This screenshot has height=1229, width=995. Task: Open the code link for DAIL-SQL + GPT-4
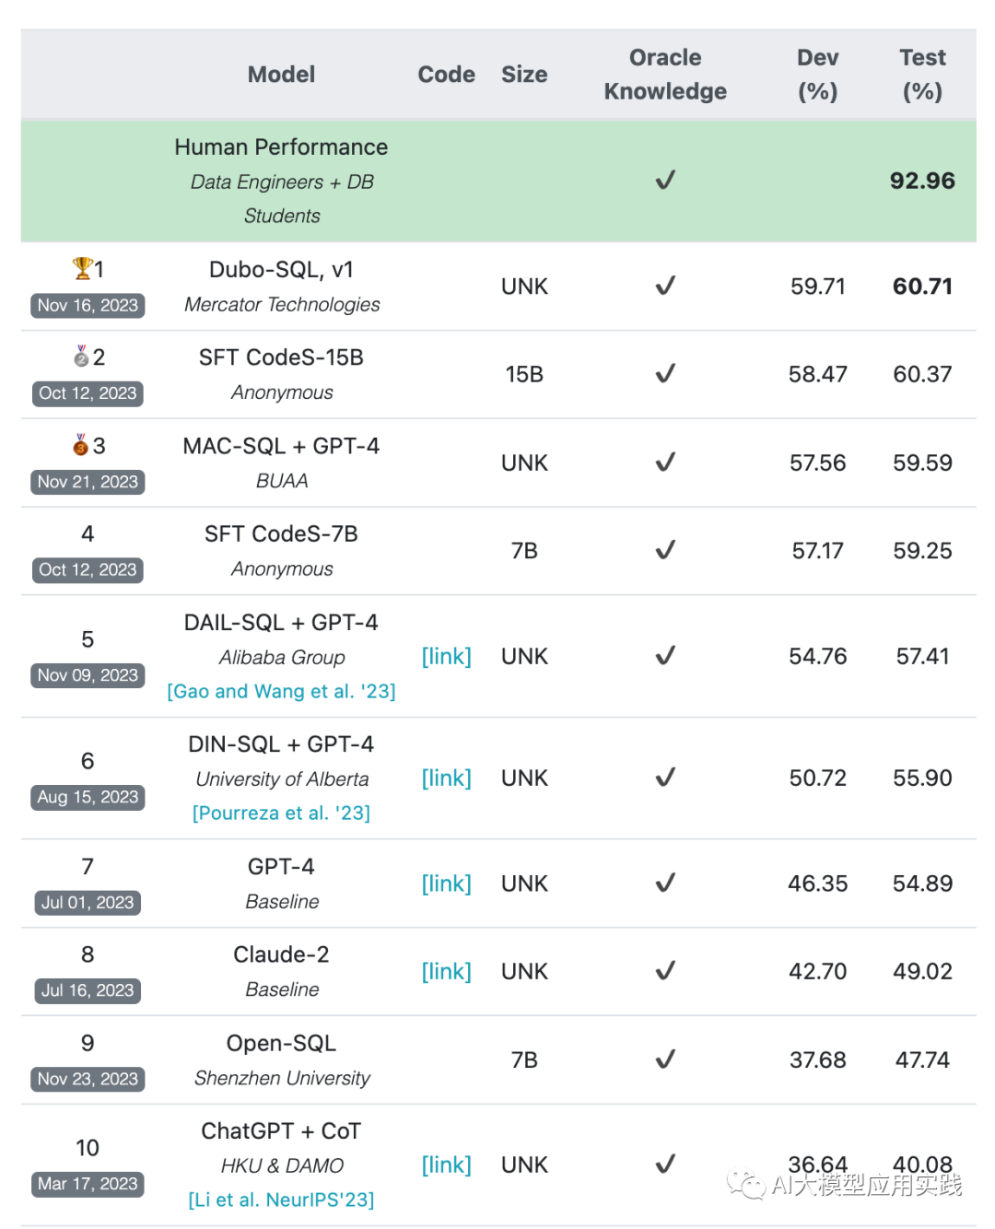[446, 656]
